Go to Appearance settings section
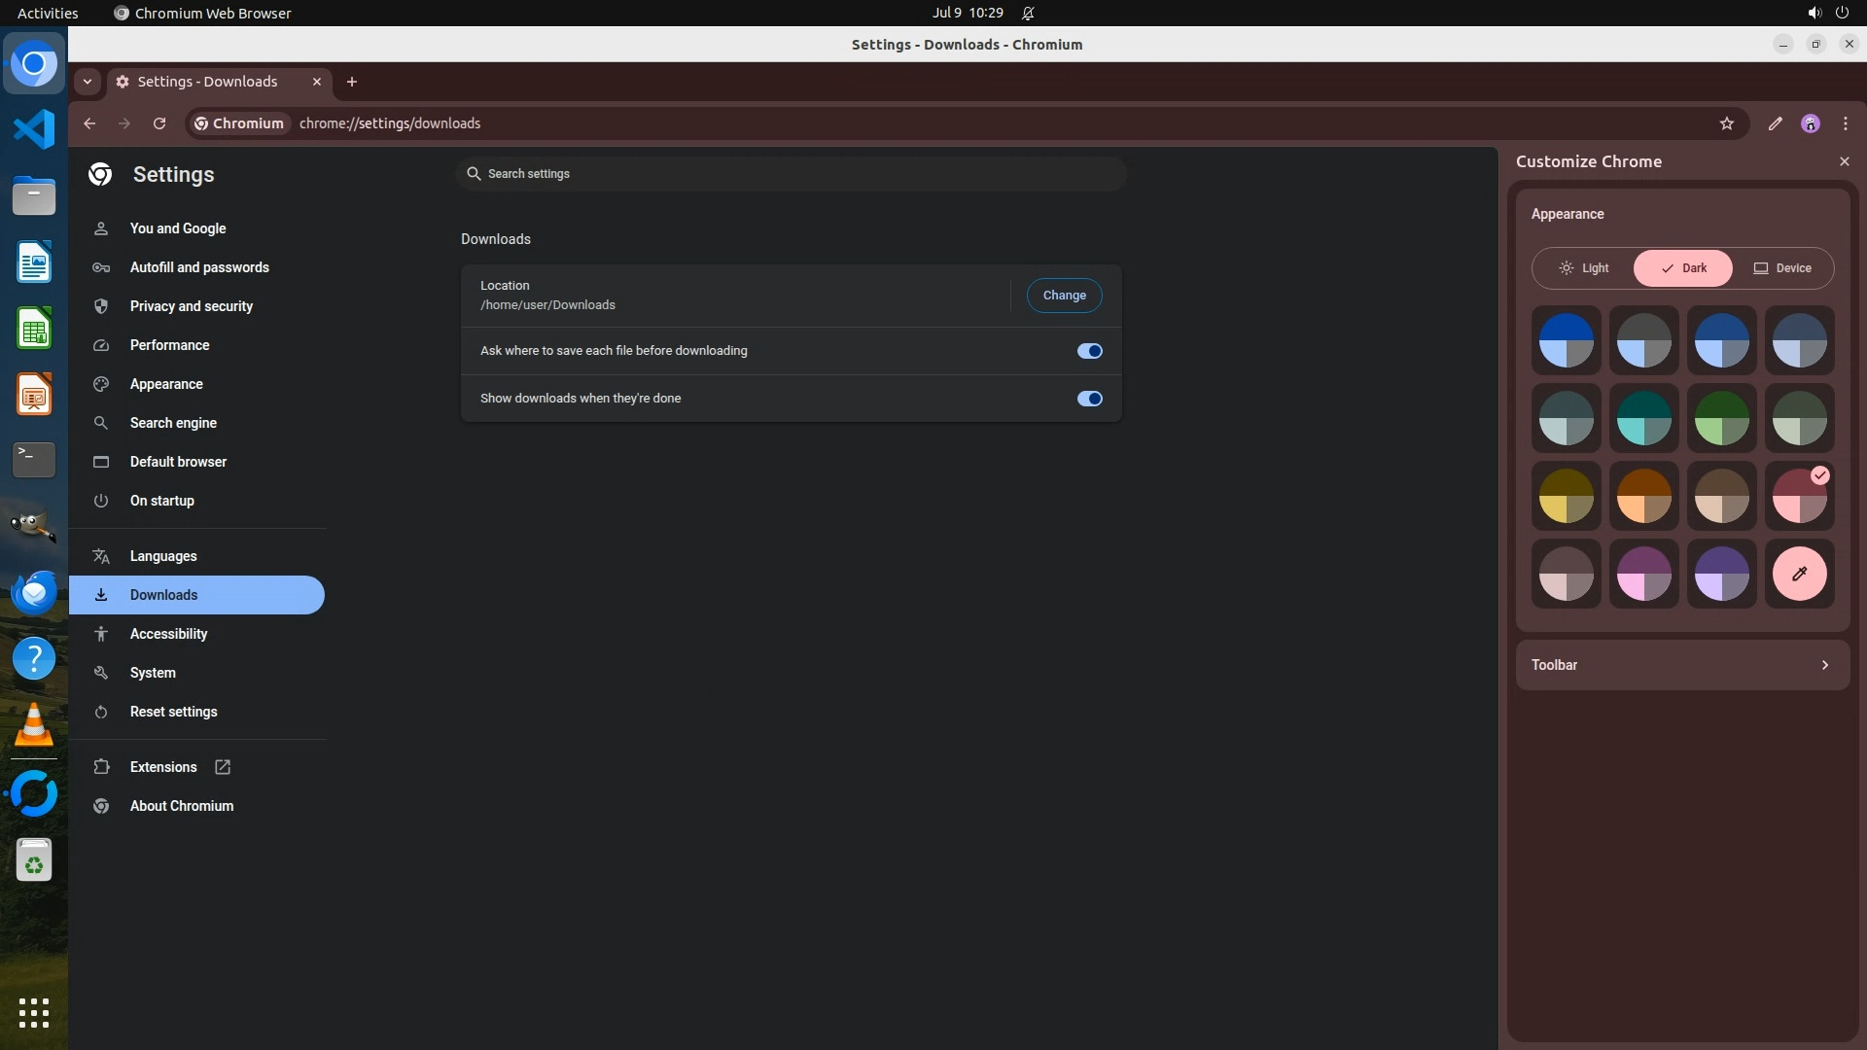The width and height of the screenshot is (1867, 1050). click(x=166, y=384)
